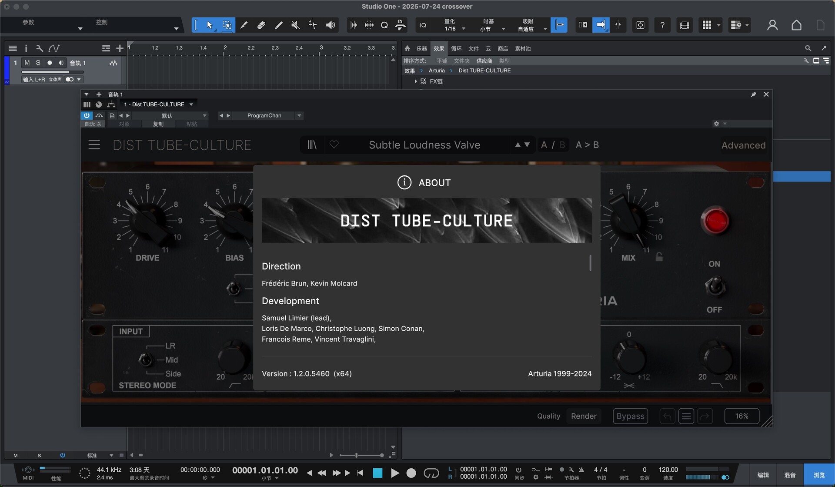The height and width of the screenshot is (487, 835).
Task: Favorite the preset with heart icon
Action: (334, 144)
